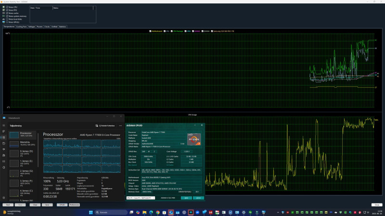Click the icon beside Stress FPU
The width and height of the screenshot is (385, 216).
tap(3, 10)
